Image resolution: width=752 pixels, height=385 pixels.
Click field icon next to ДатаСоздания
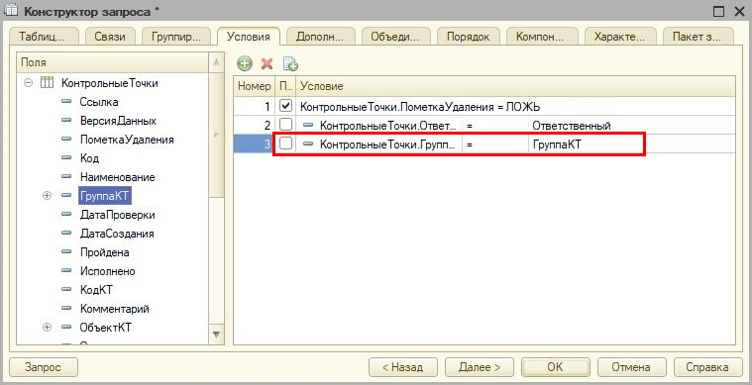(66, 234)
